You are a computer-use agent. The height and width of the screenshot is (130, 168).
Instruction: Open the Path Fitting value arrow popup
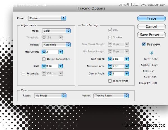pos(127,59)
